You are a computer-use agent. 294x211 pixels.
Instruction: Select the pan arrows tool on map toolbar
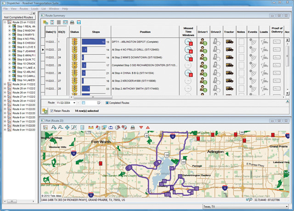[68, 127]
